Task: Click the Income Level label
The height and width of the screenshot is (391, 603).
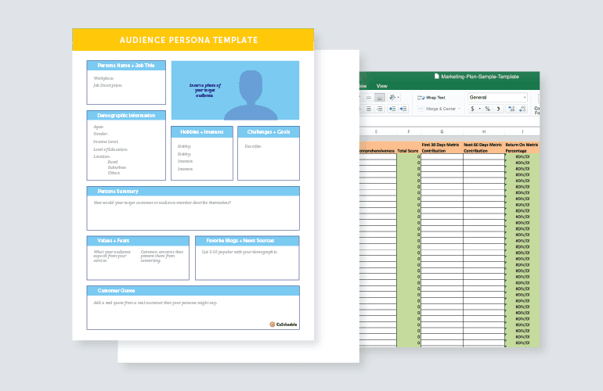Action: pyautogui.click(x=106, y=142)
